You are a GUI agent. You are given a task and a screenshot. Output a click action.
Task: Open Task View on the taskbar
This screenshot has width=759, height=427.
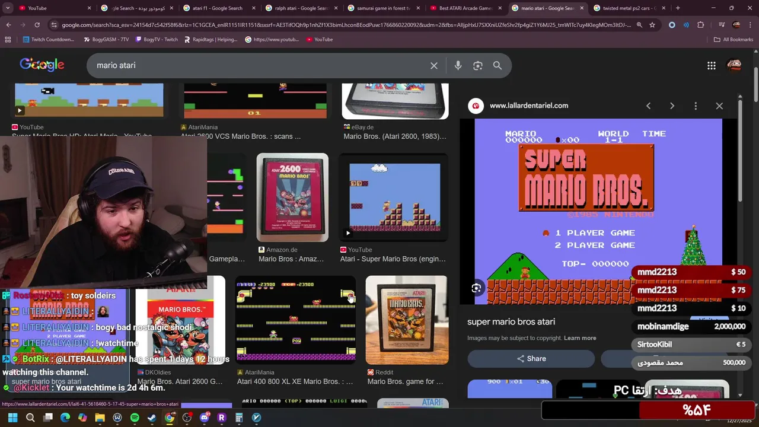click(x=48, y=418)
